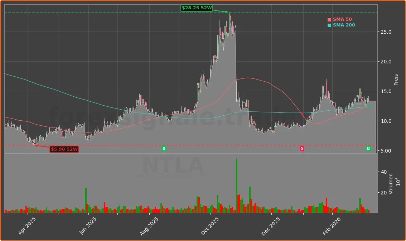This screenshot has height=241, width=406.
Task: Open the $5.90 52W low label
Action: (x=64, y=149)
